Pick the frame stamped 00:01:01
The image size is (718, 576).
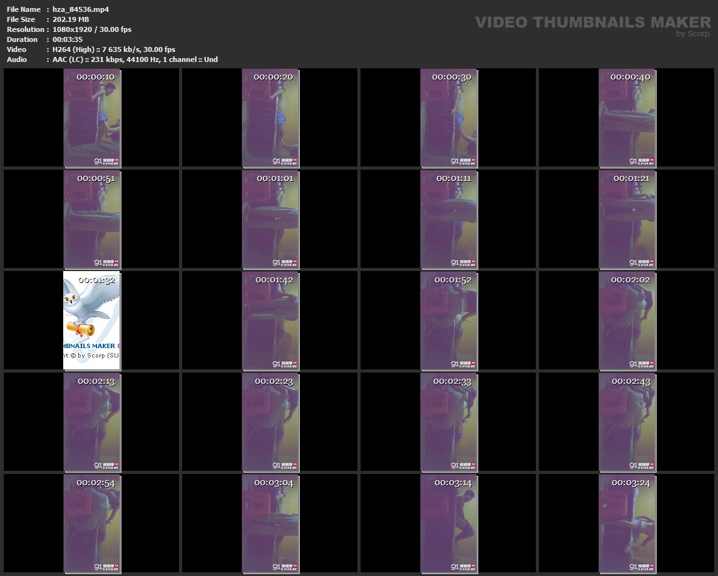coord(270,219)
